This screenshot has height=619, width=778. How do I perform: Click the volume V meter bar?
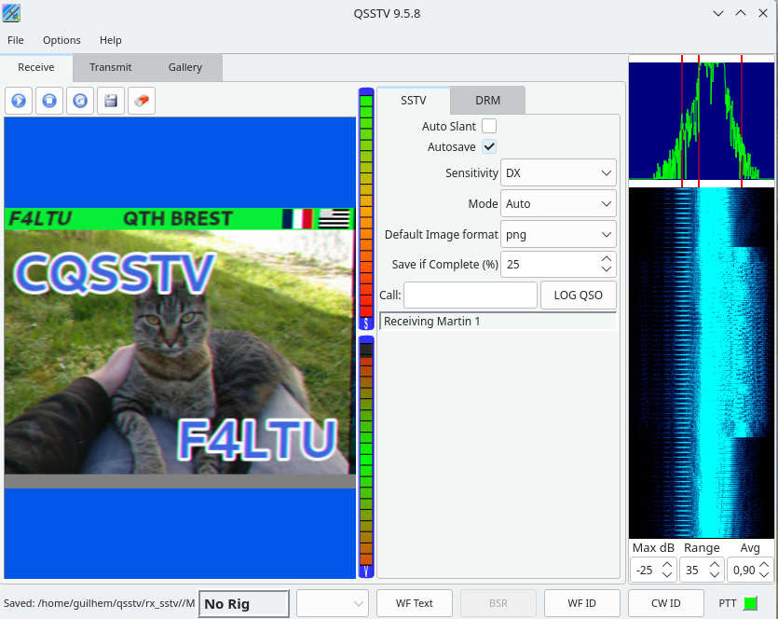point(366,457)
